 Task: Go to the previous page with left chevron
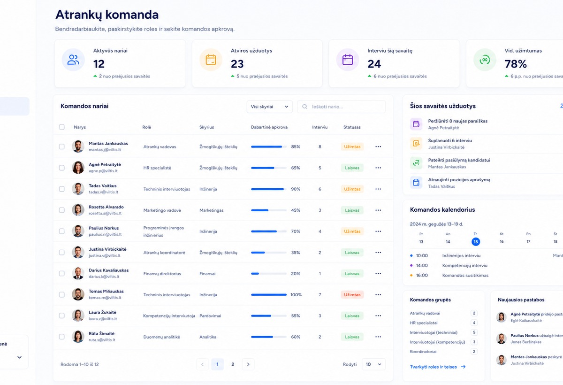pos(202,364)
